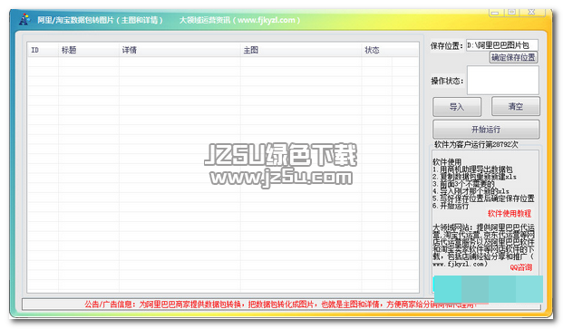Confirm path with 确定保存位置 button
563x329 pixels.
[513, 57]
